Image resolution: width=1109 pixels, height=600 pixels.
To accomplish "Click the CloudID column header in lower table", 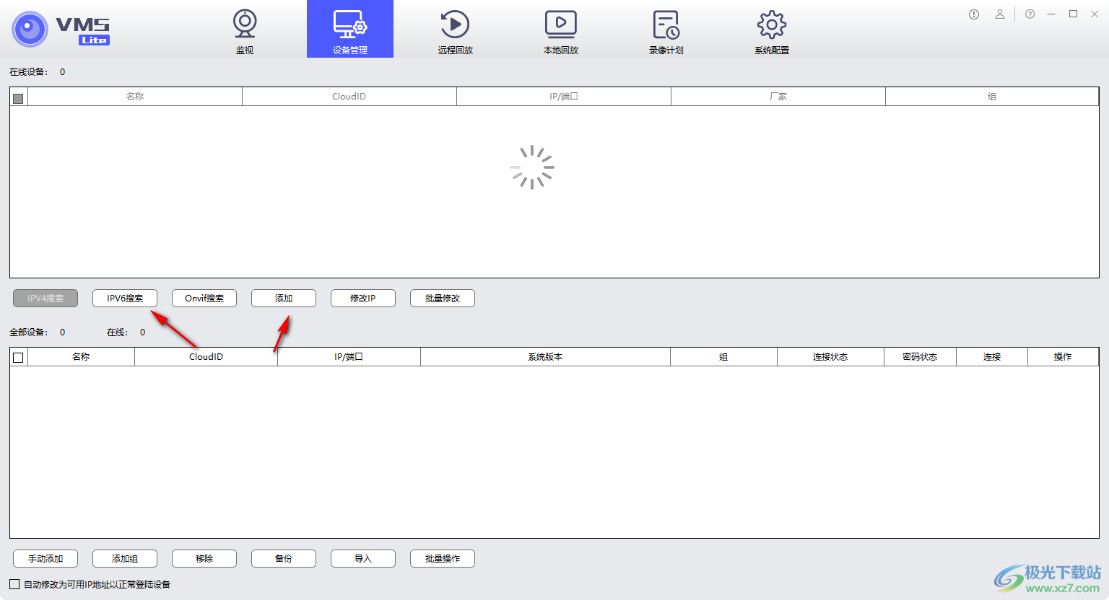I will click(x=206, y=357).
